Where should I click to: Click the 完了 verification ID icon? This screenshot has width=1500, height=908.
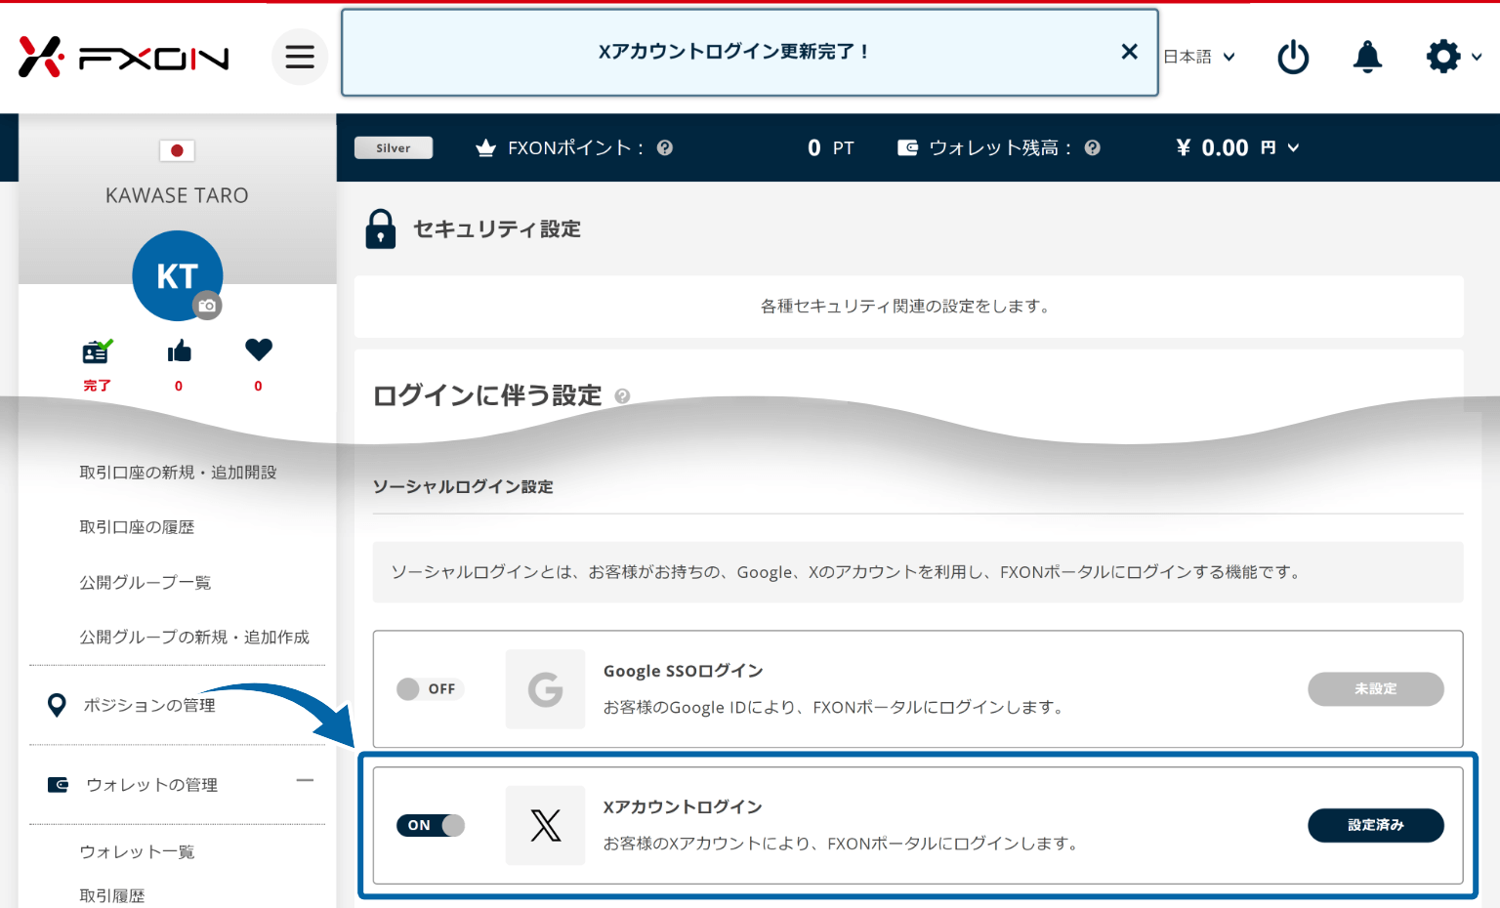click(x=97, y=351)
